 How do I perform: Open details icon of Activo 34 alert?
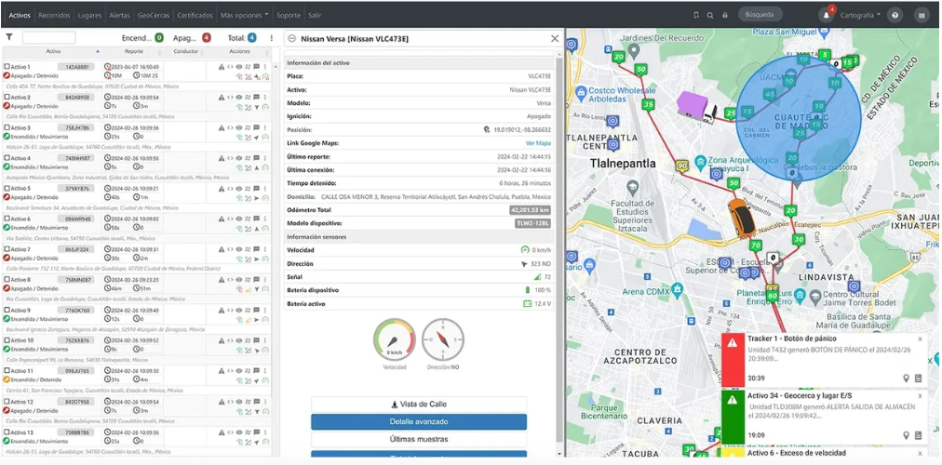(918, 435)
